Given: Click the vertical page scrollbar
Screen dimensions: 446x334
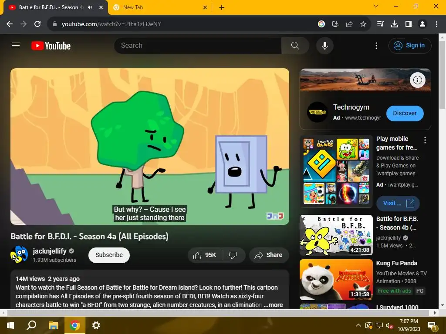Looking at the screenshot, I should (442, 75).
